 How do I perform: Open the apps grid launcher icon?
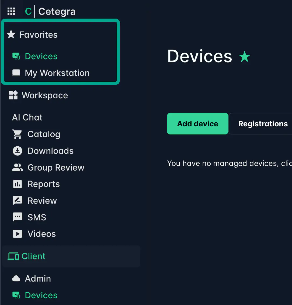click(11, 12)
